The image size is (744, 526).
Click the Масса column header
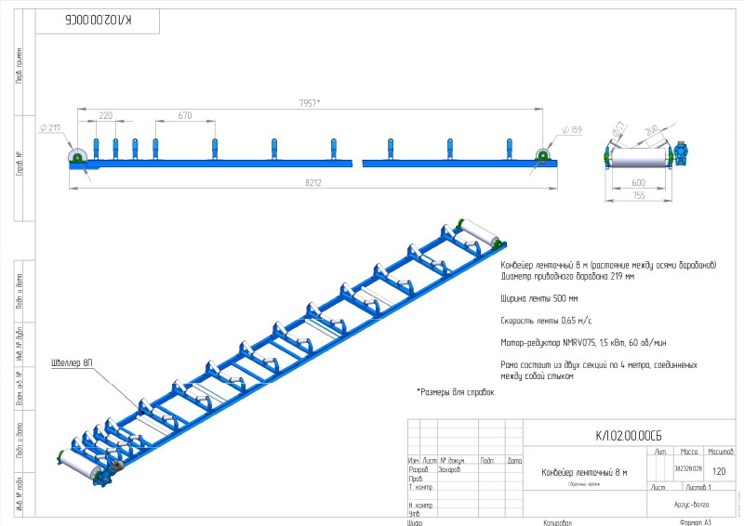click(x=688, y=452)
